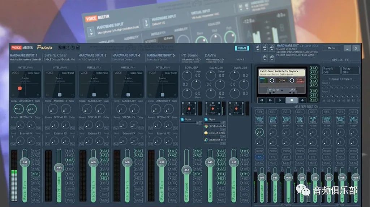
Task: Start recording with the cassette record button
Action: (302, 100)
